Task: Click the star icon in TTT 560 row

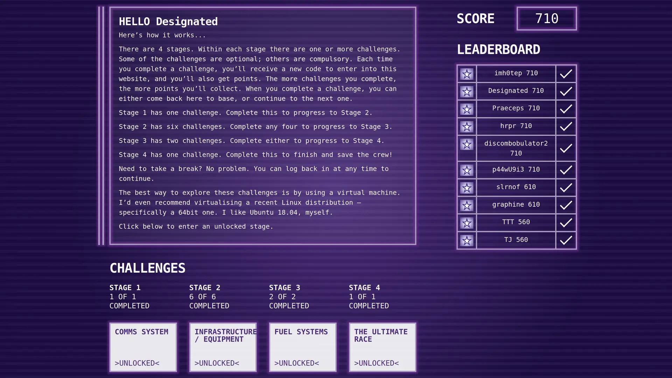Action: [467, 223]
